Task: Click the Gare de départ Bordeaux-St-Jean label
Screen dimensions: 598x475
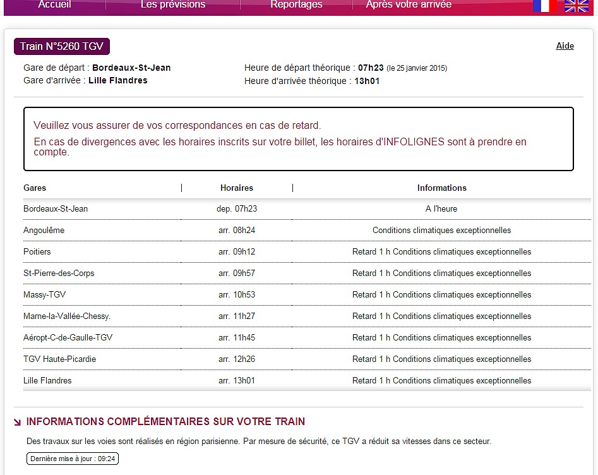Action: tap(97, 68)
